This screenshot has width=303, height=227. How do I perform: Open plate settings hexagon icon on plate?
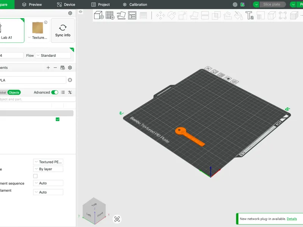coord(234,82)
